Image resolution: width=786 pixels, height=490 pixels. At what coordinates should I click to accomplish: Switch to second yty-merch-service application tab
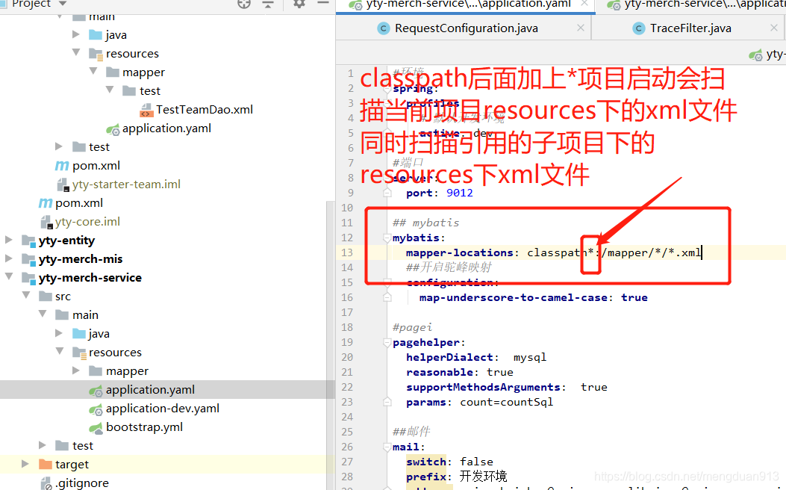tap(705, 4)
